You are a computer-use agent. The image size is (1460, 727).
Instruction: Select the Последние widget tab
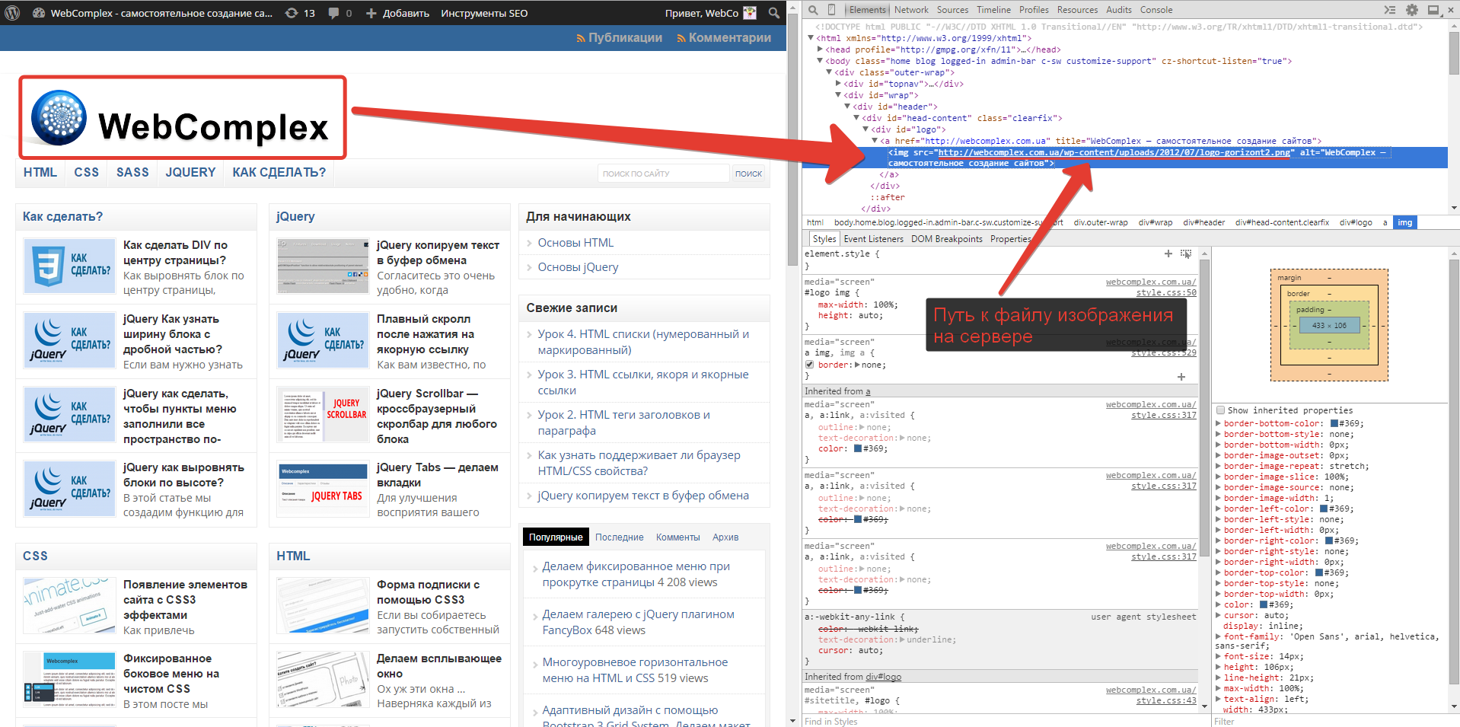(x=619, y=537)
